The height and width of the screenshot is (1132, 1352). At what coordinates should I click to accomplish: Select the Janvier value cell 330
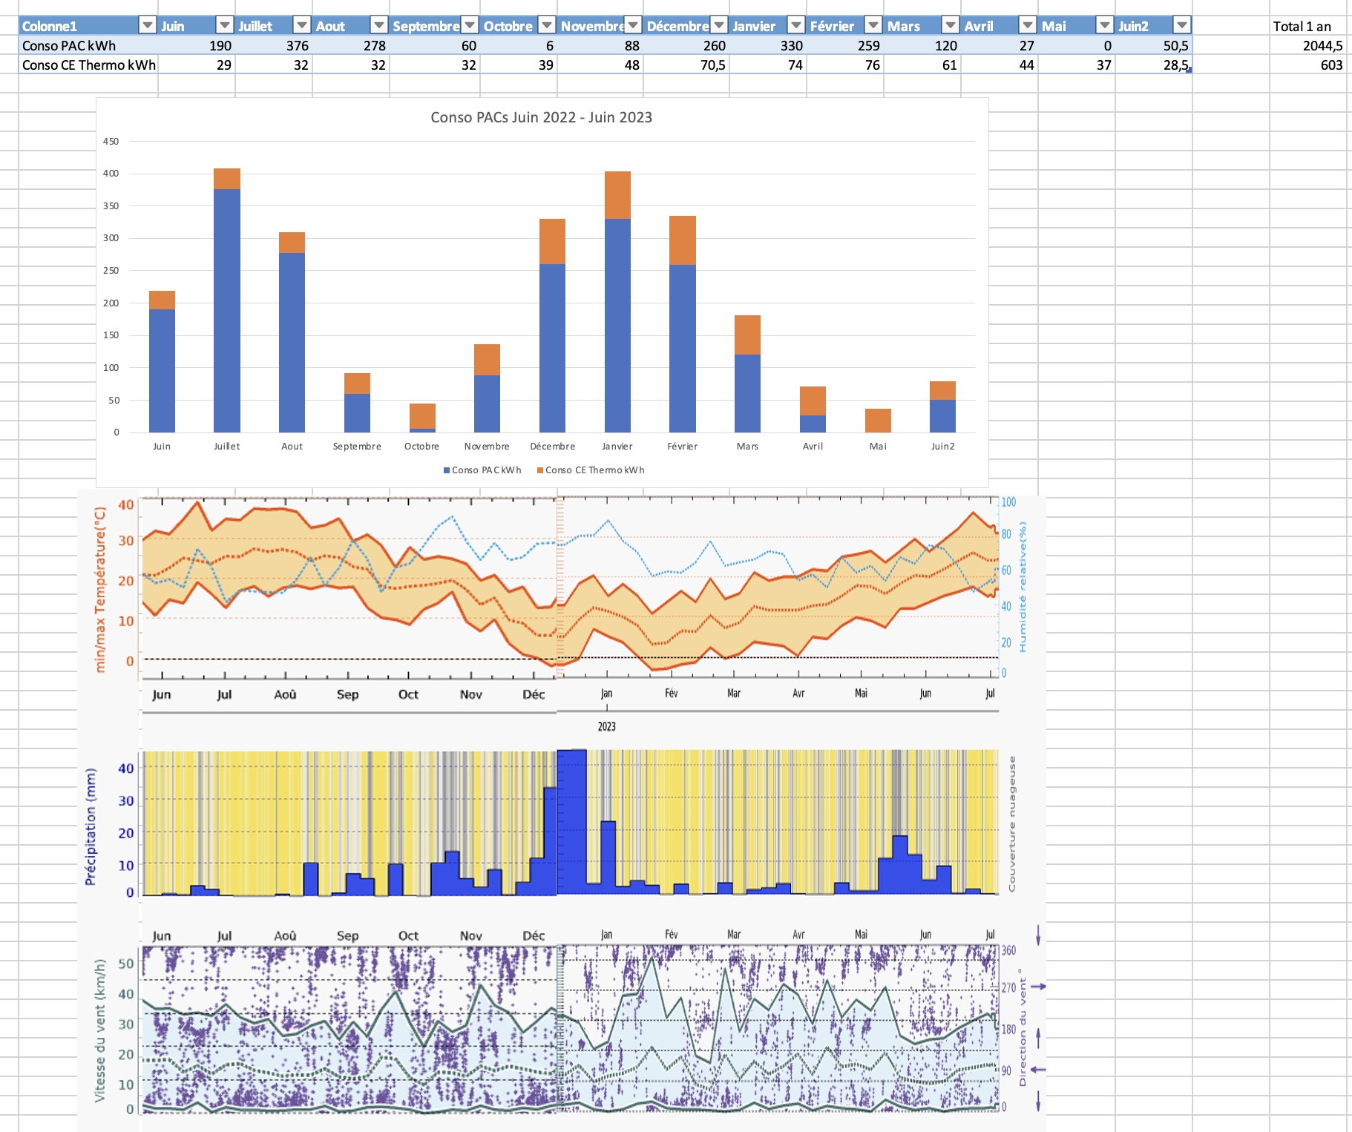point(767,45)
